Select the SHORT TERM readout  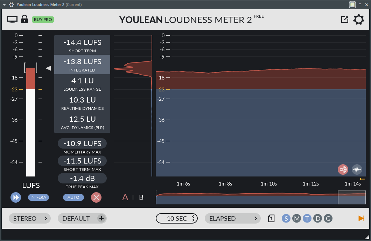(82, 45)
